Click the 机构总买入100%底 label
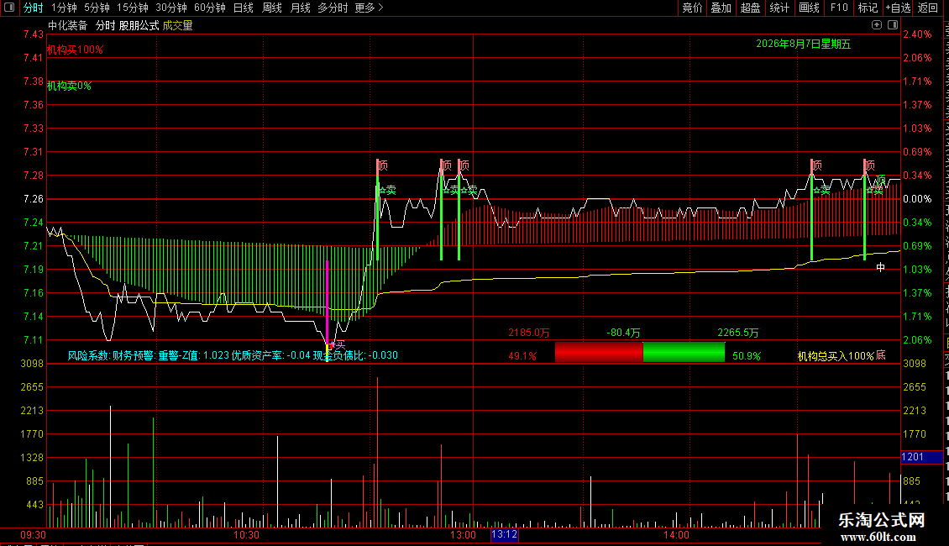 point(842,356)
